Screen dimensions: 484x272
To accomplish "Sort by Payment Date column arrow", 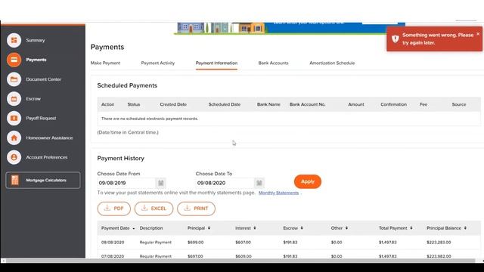I will coord(134,228).
